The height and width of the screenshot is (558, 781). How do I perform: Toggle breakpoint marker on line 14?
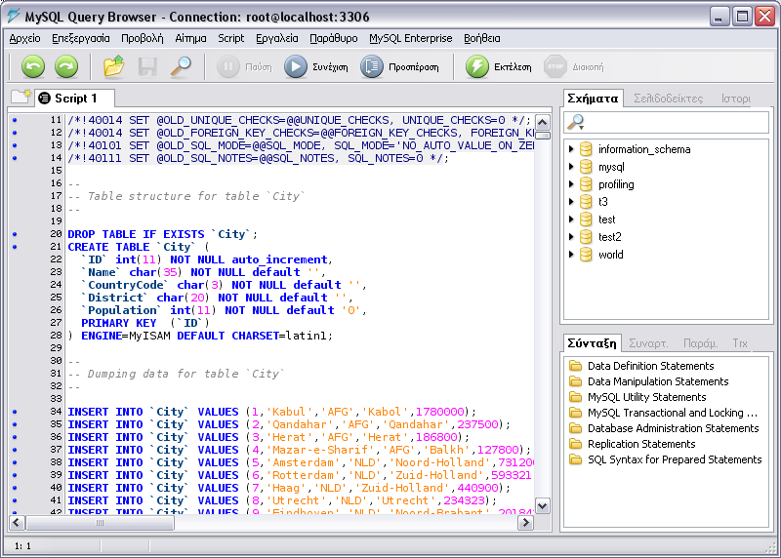(15, 158)
